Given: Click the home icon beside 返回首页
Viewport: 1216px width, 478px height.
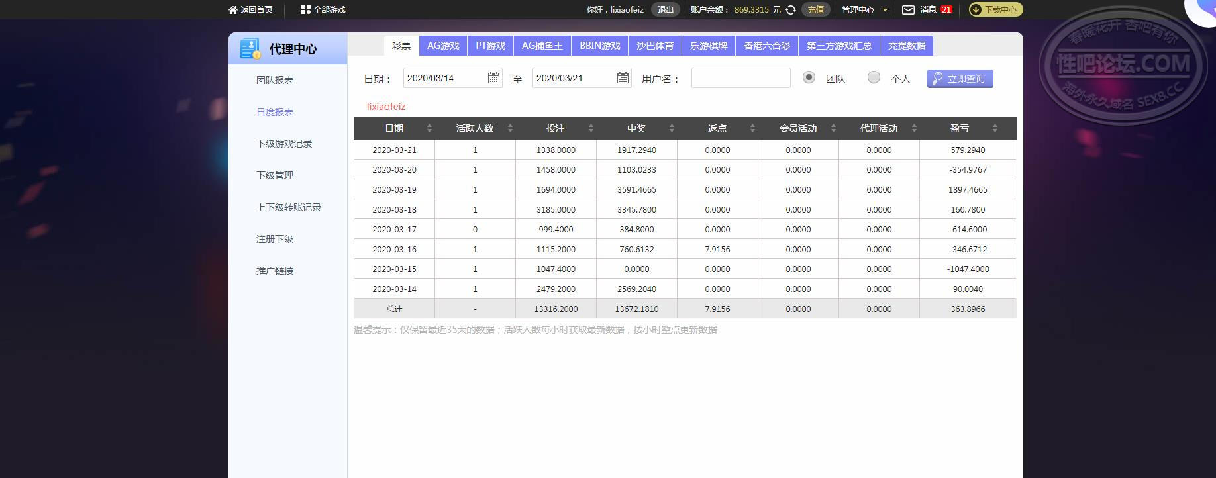Looking at the screenshot, I should [x=232, y=10].
